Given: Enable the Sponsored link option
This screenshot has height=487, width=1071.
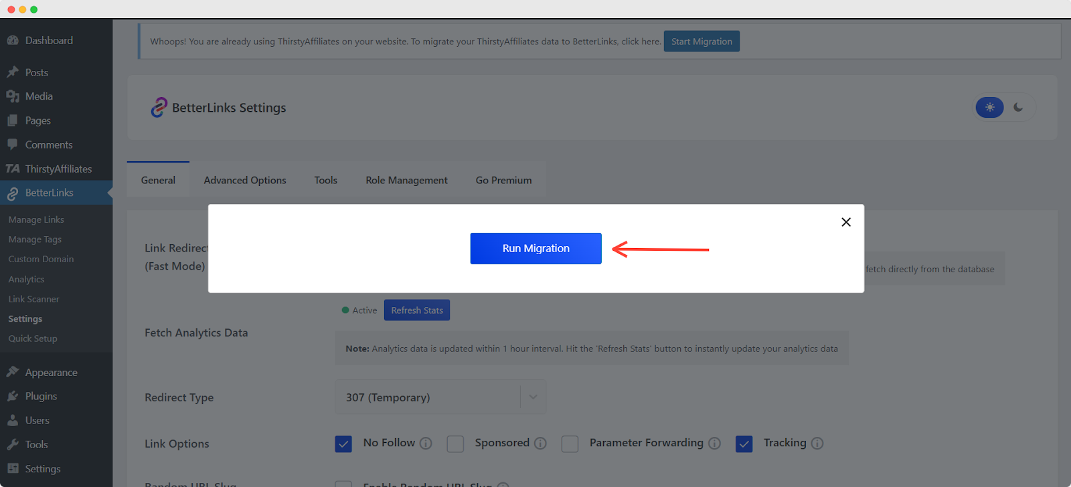Looking at the screenshot, I should tap(455, 444).
